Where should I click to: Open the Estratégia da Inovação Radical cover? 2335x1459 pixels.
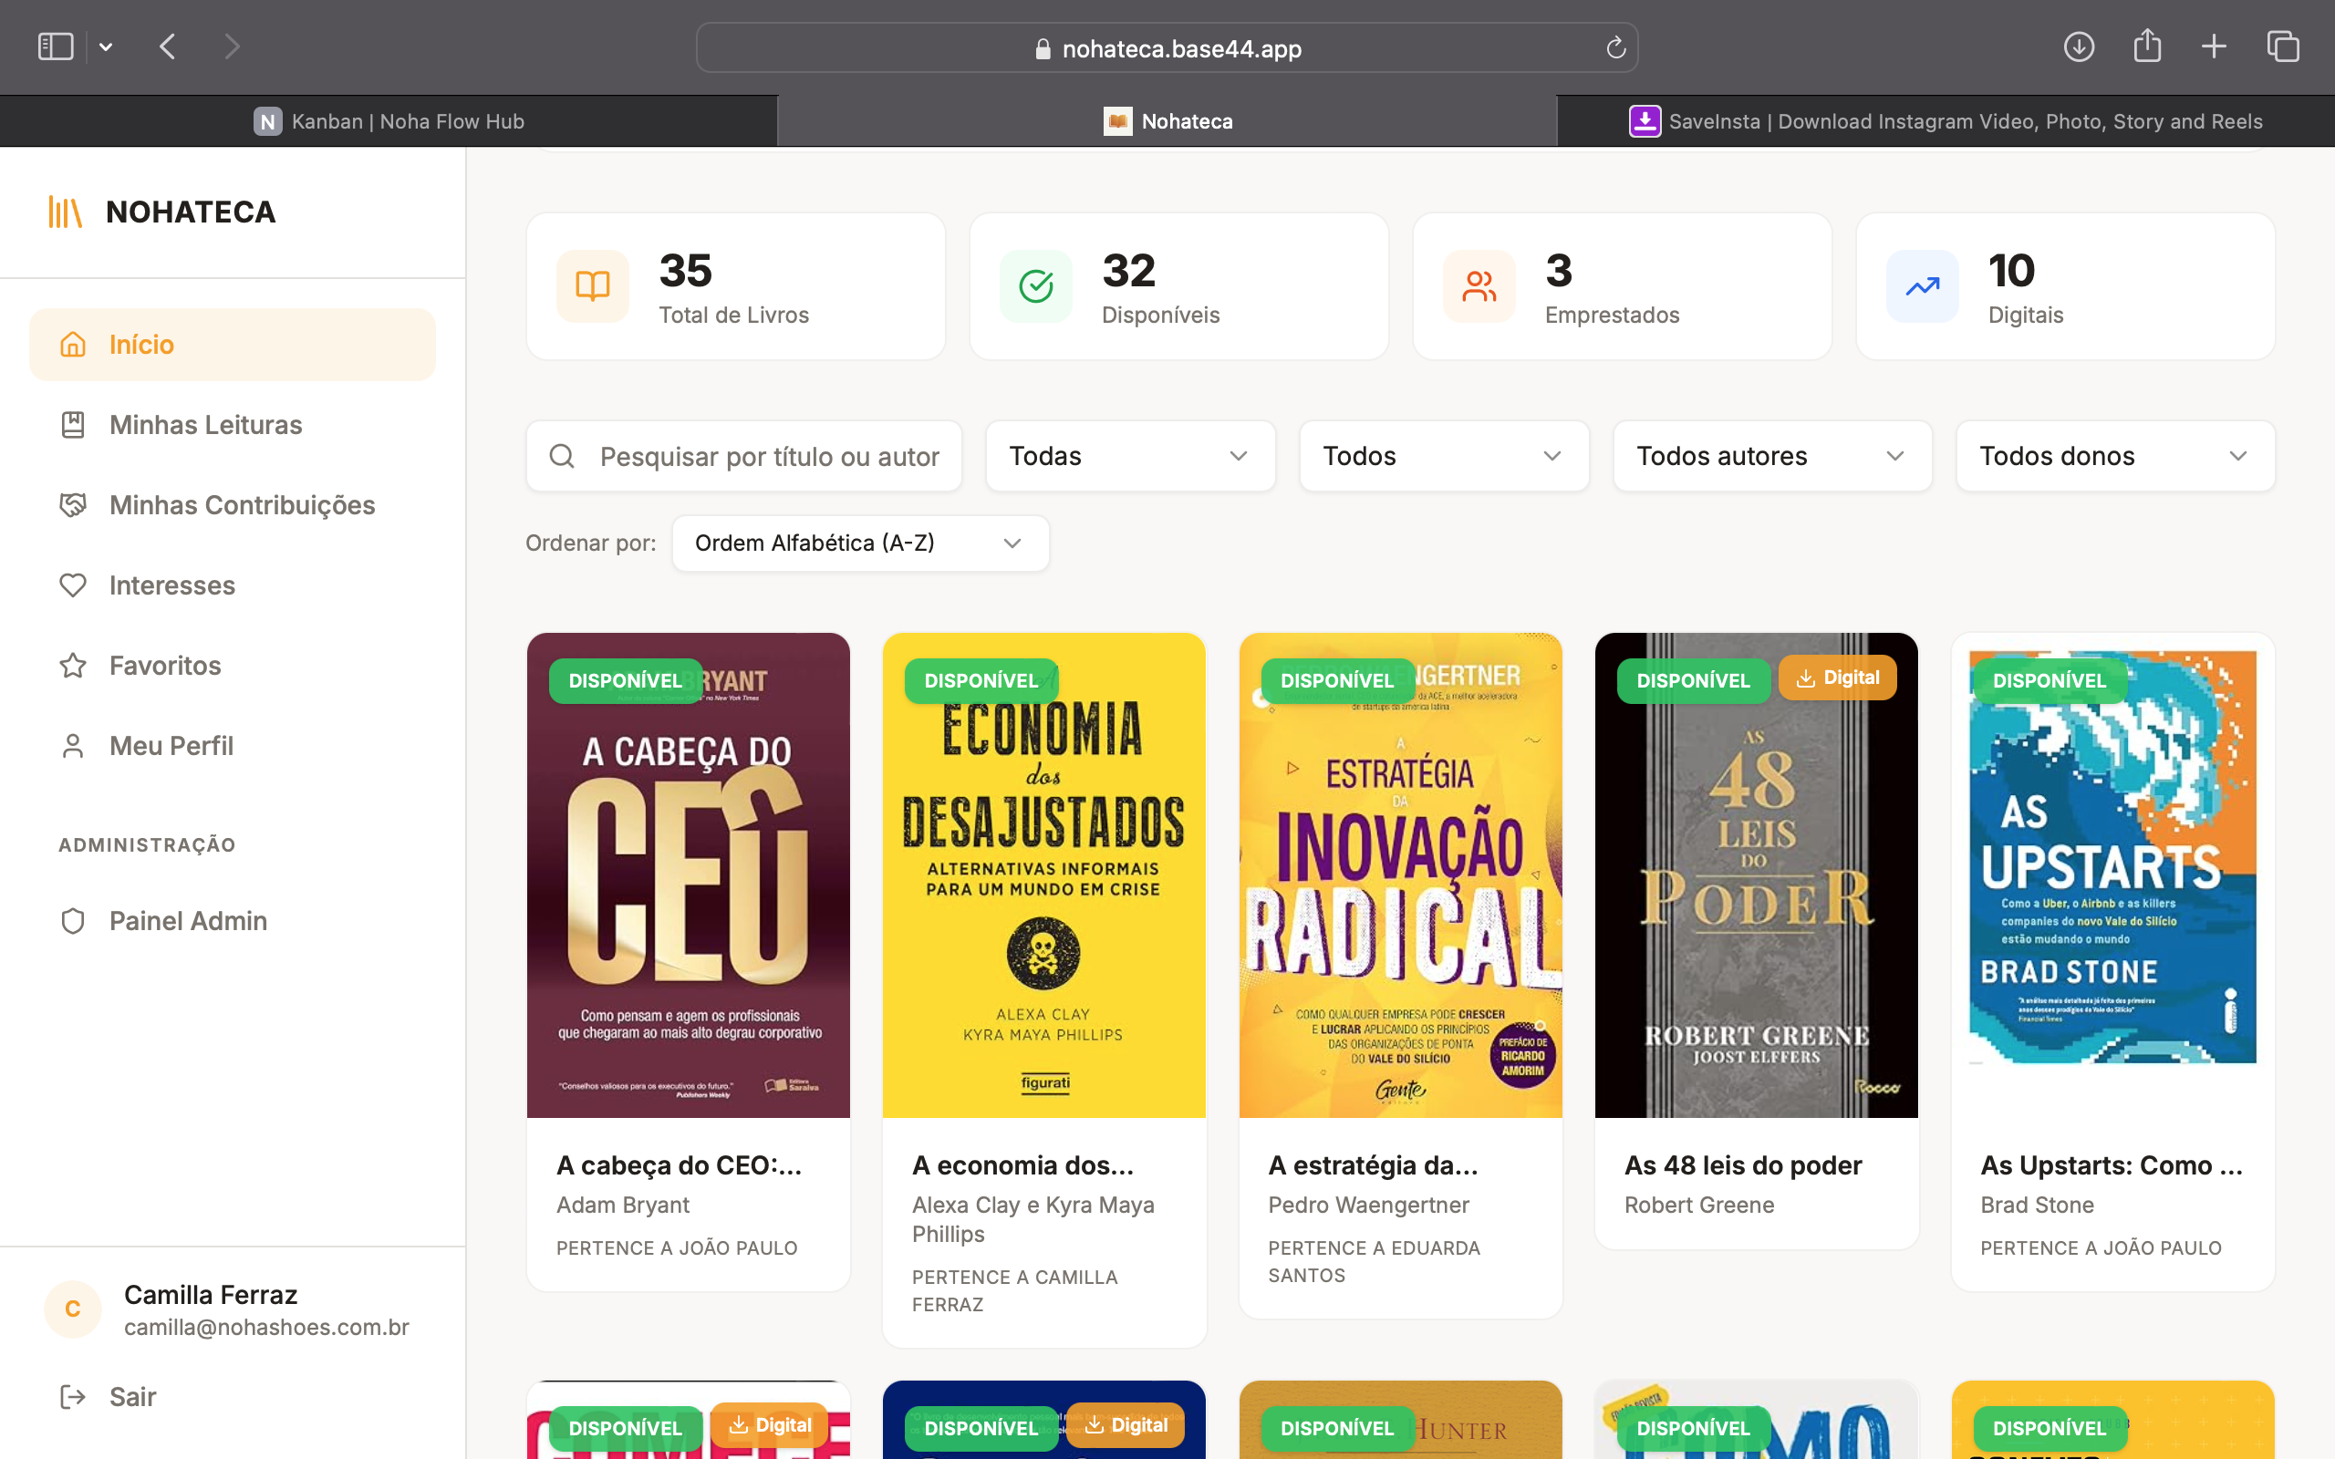coord(1400,875)
